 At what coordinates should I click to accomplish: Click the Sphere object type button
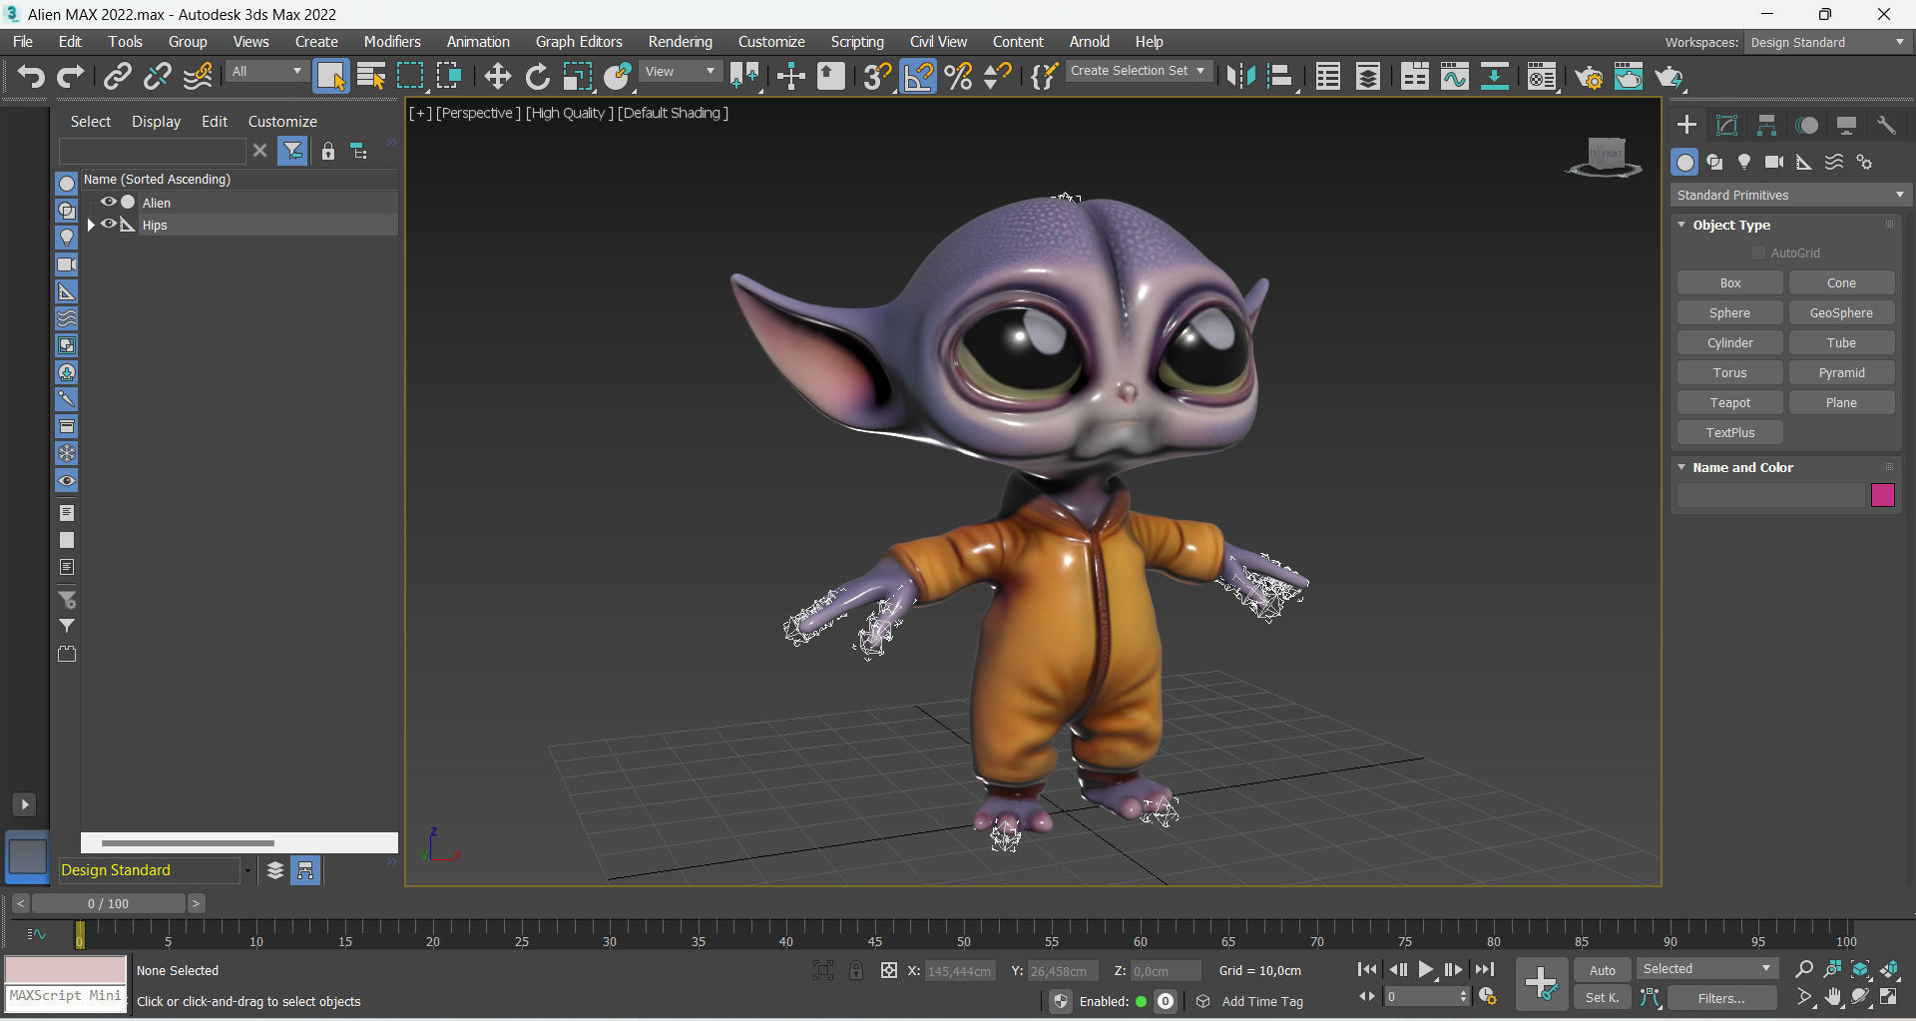pos(1730,313)
